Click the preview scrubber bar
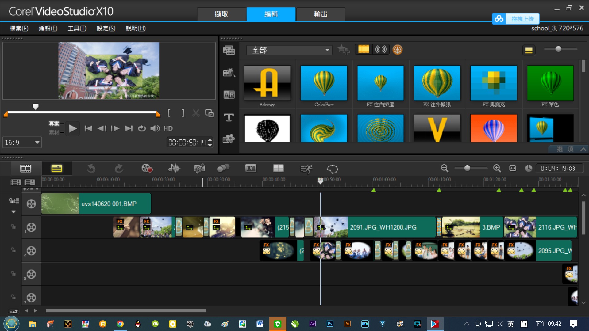Image resolution: width=589 pixels, height=331 pixels. point(82,112)
